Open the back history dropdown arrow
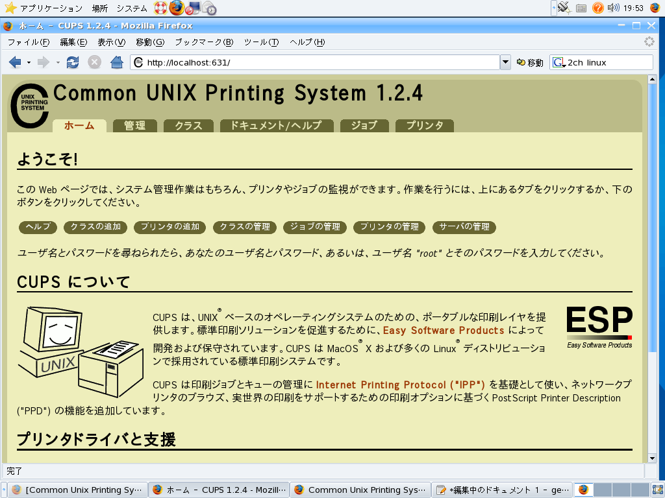Image resolution: width=665 pixels, height=498 pixels. coord(29,63)
